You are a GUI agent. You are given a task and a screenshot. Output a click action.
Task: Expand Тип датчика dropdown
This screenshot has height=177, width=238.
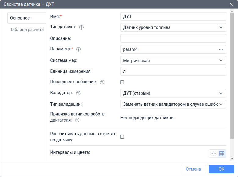pyautogui.click(x=173, y=27)
